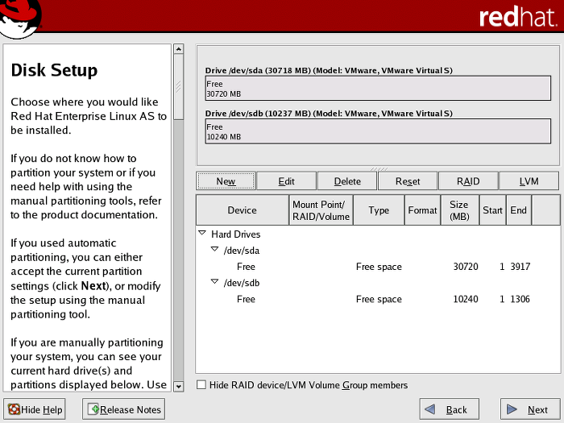This screenshot has width=564, height=423.
Task: Sort by the End column header
Action: point(519,210)
